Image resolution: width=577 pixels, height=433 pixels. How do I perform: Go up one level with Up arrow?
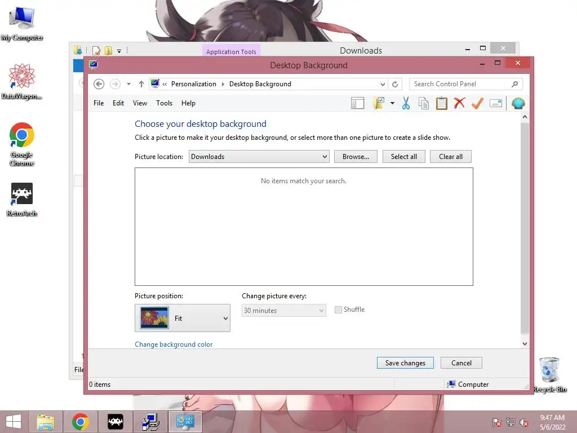click(141, 84)
